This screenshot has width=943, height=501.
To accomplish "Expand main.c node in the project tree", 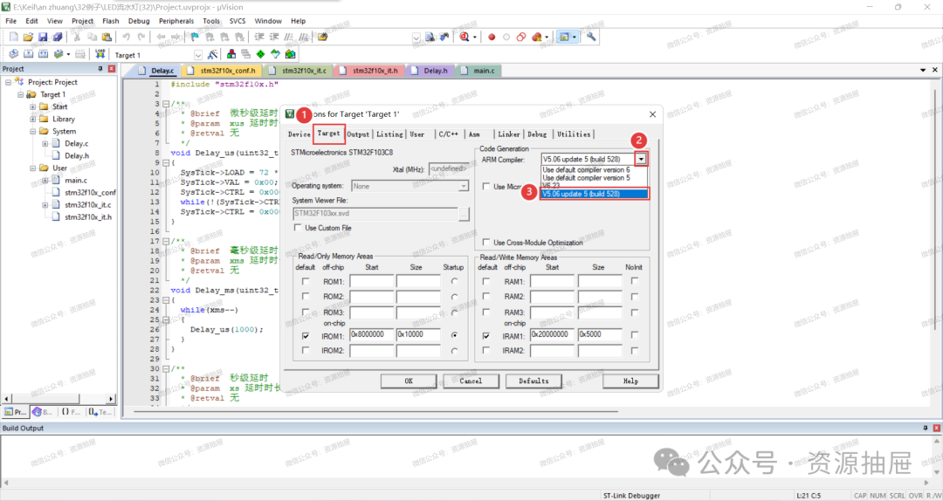I will coord(45,180).
